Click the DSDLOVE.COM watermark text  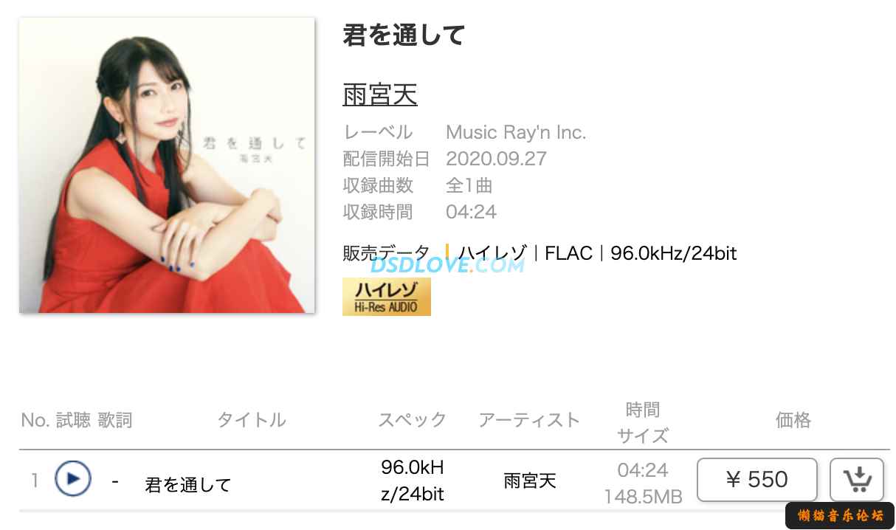(447, 264)
